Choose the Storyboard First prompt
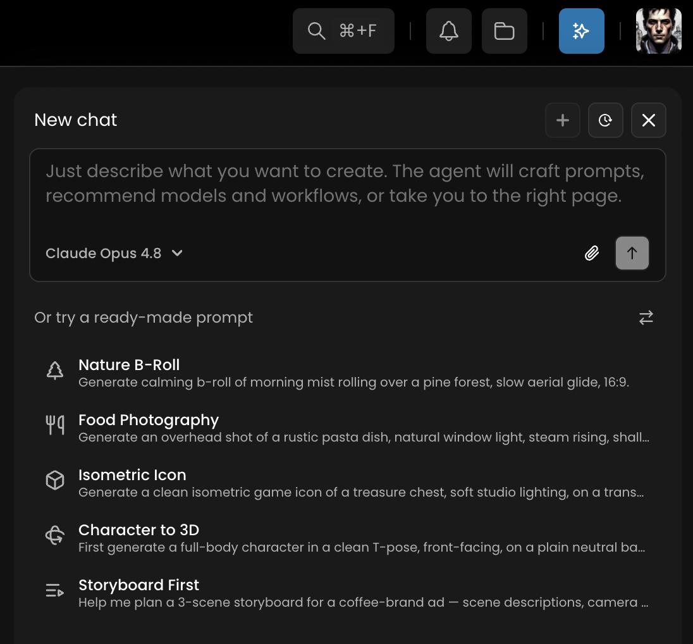Image resolution: width=693 pixels, height=644 pixels. tap(347, 593)
